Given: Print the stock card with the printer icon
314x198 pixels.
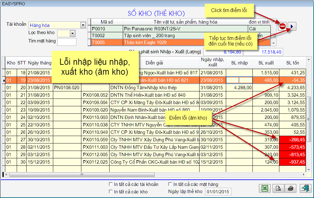Looking at the screenshot, I should pos(290,188).
